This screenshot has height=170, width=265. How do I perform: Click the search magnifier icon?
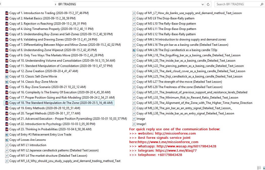tap(262, 4)
